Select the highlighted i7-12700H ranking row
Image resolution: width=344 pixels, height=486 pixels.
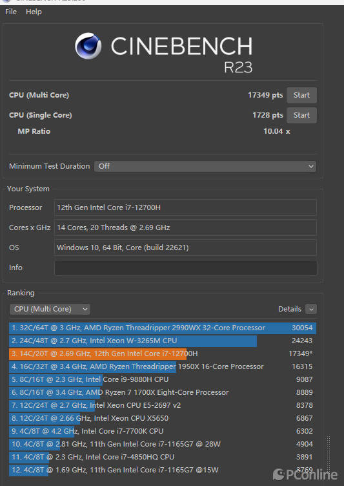[163, 354]
